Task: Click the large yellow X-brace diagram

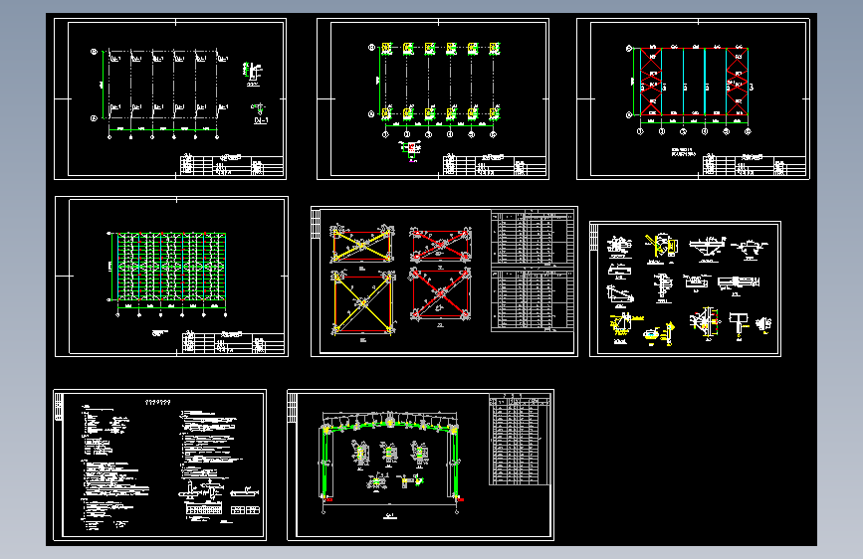Action: [x=362, y=302]
